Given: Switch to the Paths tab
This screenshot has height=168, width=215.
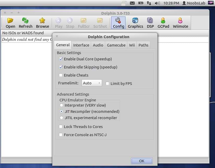Looking at the screenshot, I should [x=143, y=45].
